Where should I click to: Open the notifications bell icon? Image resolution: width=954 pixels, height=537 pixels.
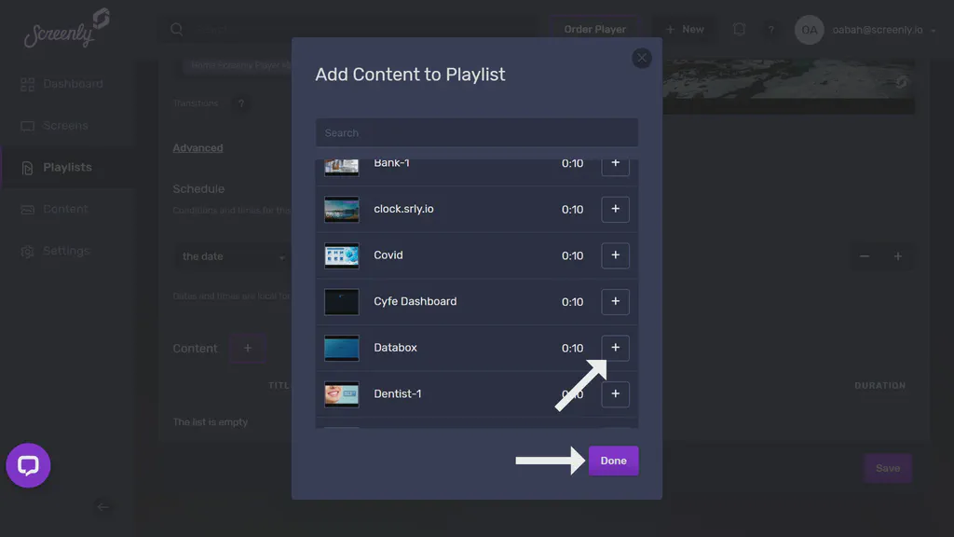739,29
